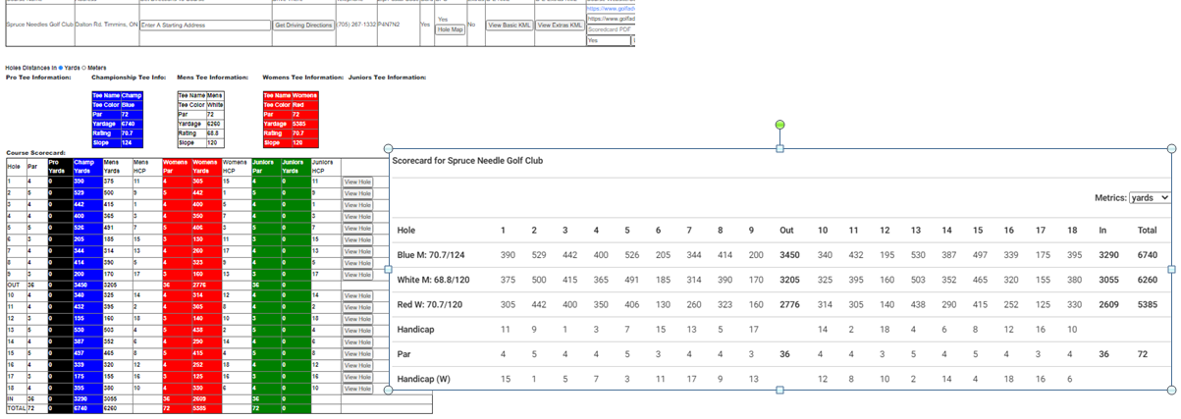Click View Hole button for hole 2

(357, 192)
